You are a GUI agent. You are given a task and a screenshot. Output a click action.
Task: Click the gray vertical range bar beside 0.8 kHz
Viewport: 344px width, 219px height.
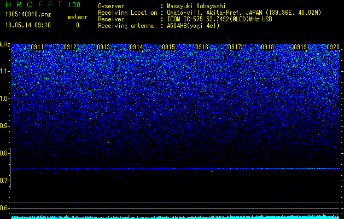pyautogui.click(x=11, y=169)
